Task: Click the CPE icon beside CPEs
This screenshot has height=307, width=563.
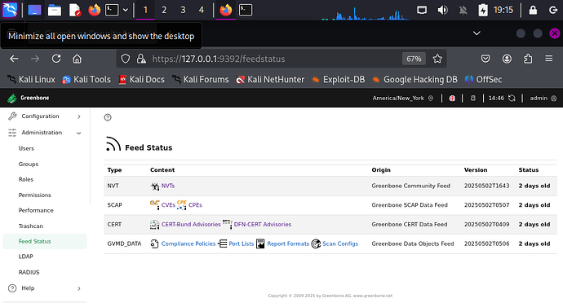Action: click(x=182, y=205)
